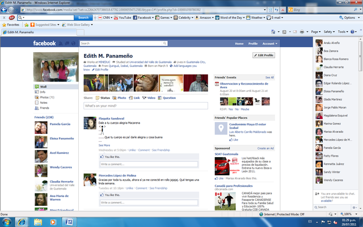The width and height of the screenshot is (363, 227).
Task: Open the Suggested Sites dropdown
Action: tap(58, 25)
